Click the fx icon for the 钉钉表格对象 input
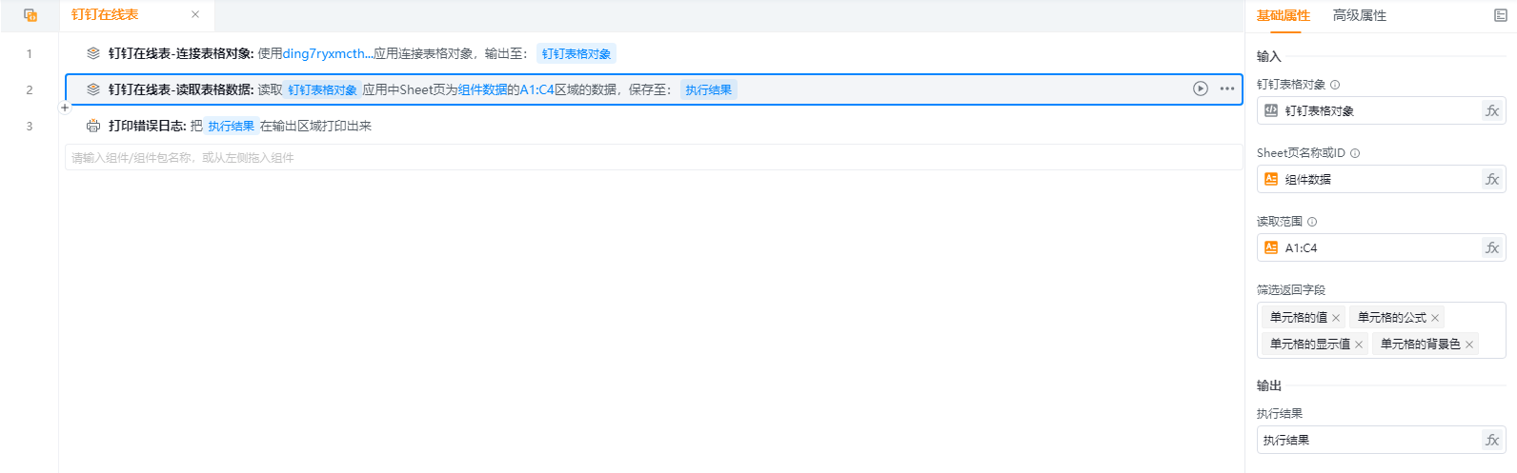1517x473 pixels. coord(1491,110)
